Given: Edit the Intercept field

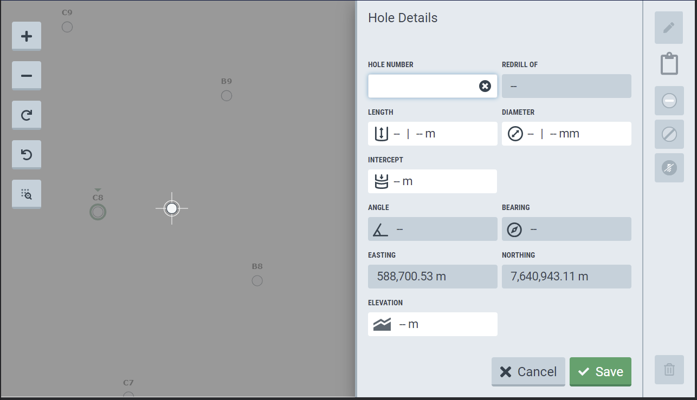Looking at the screenshot, I should [x=433, y=181].
